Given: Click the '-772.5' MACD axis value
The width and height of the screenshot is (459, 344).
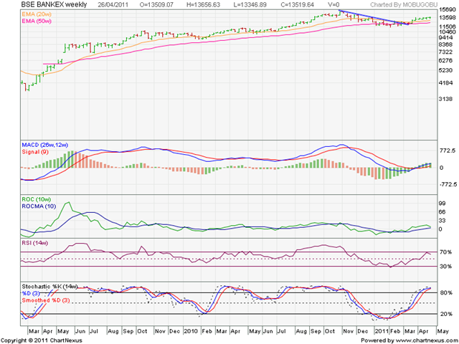Looking at the screenshot, I should 447,184.
